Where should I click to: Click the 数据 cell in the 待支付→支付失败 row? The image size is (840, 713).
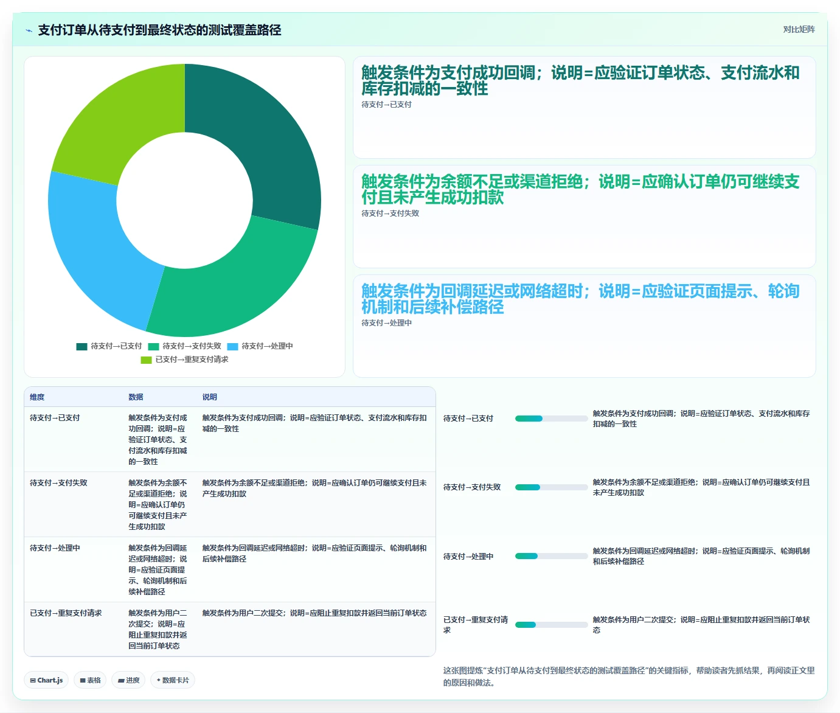pyautogui.click(x=158, y=505)
